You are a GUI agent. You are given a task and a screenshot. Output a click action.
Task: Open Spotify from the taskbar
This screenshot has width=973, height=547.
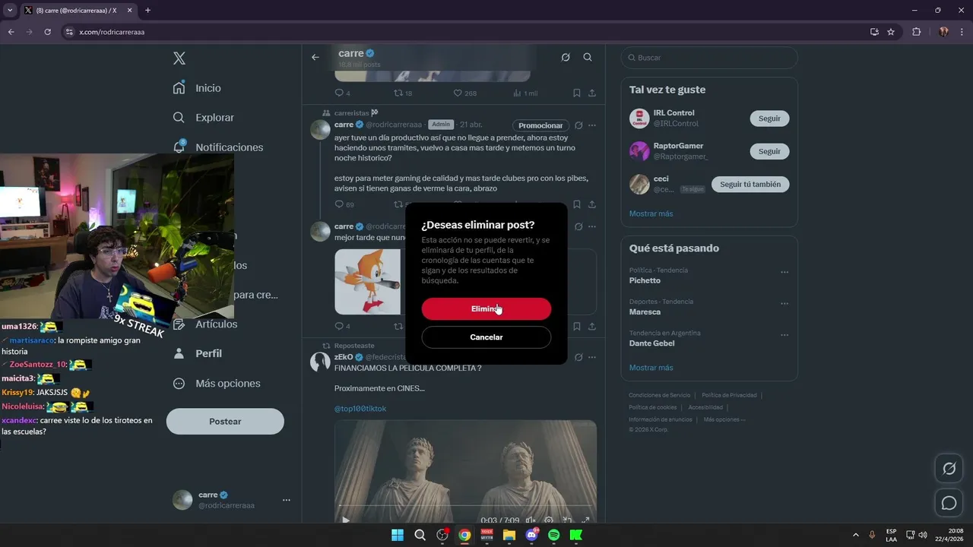click(x=553, y=535)
